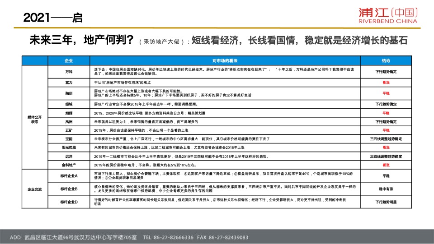Screen dimensions: 434x244
Task: Select 标杆企业D's view on 首开去化率
Action: [x=220, y=202]
